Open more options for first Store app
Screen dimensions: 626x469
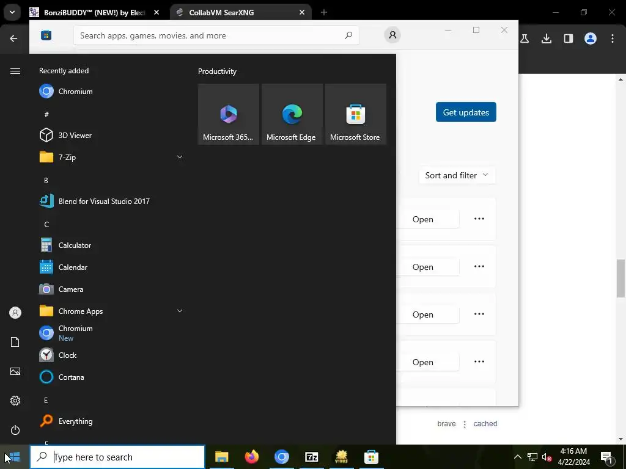pos(479,219)
